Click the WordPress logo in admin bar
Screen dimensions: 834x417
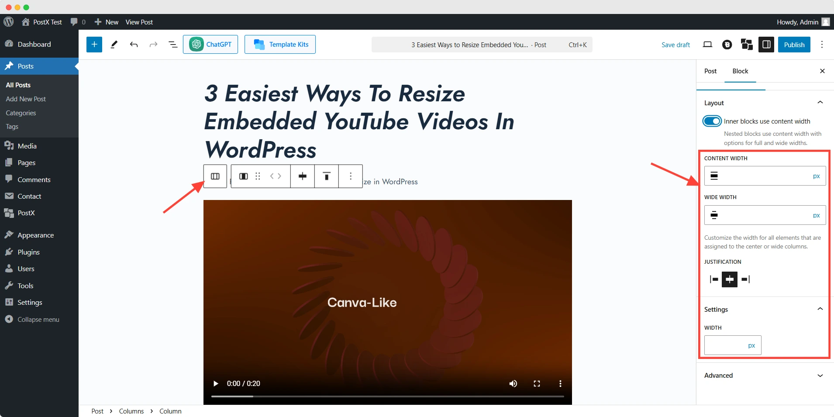[9, 22]
